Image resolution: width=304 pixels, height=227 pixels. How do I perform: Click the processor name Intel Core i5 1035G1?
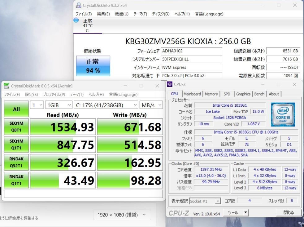[230, 105]
